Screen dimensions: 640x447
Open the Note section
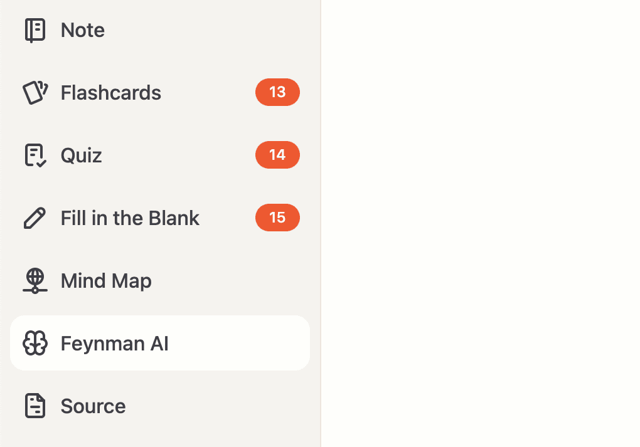82,29
